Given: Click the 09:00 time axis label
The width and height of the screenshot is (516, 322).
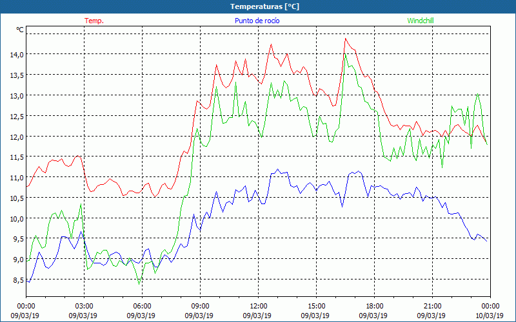Looking at the screenshot, I should pyautogui.click(x=200, y=307).
